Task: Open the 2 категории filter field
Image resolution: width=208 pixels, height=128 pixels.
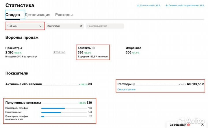Action: tap(65, 26)
